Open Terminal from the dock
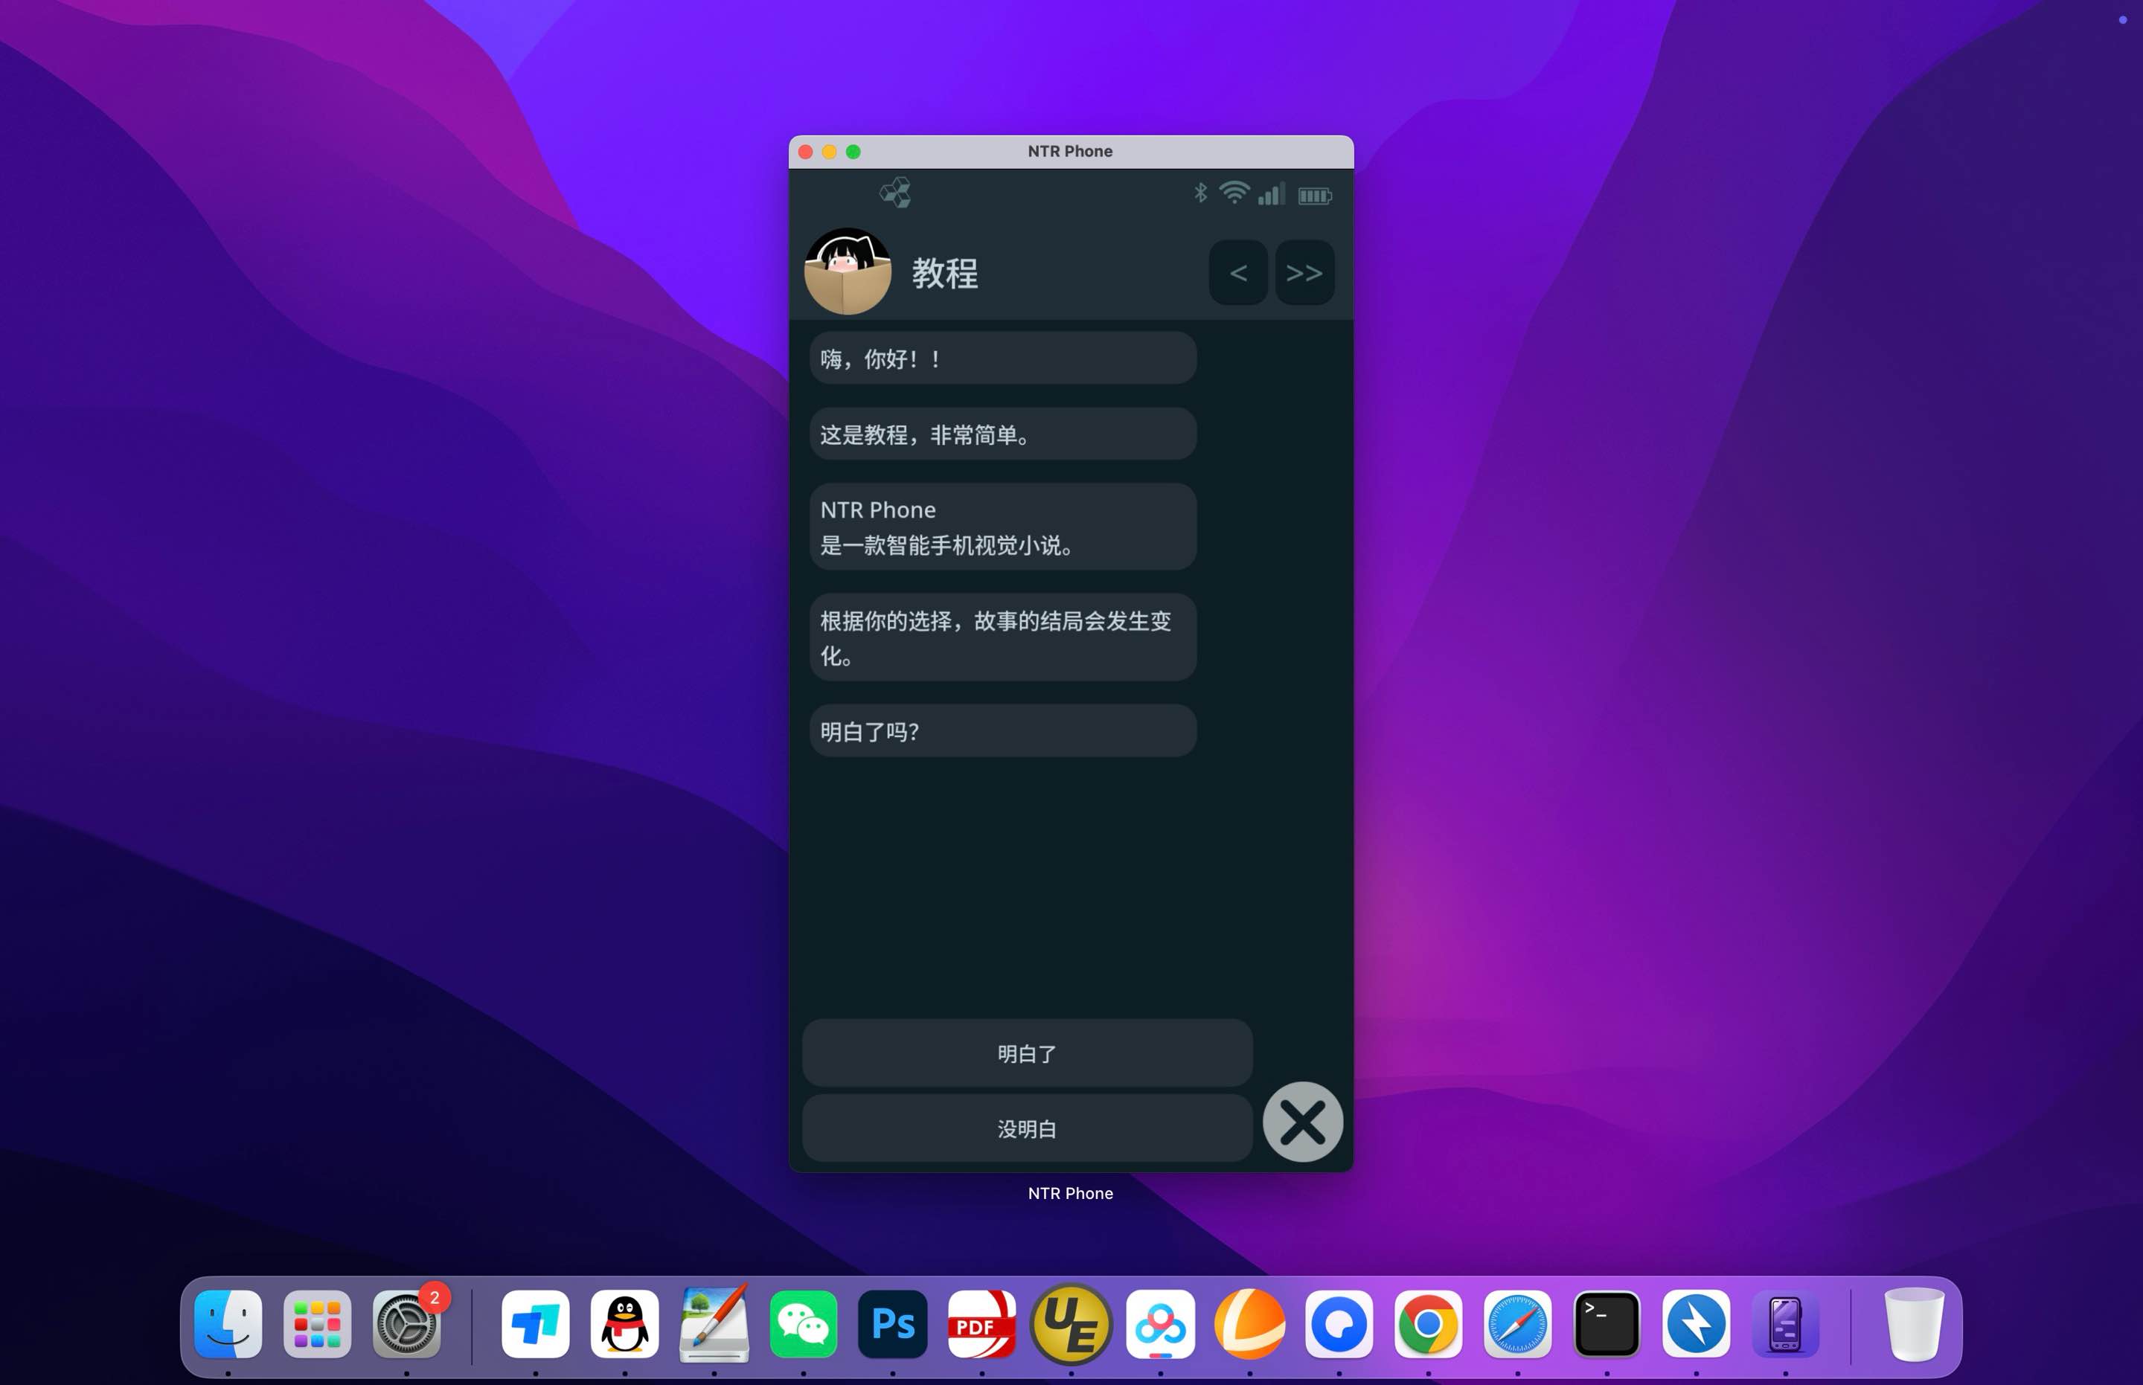This screenshot has width=2143, height=1385. point(1606,1323)
